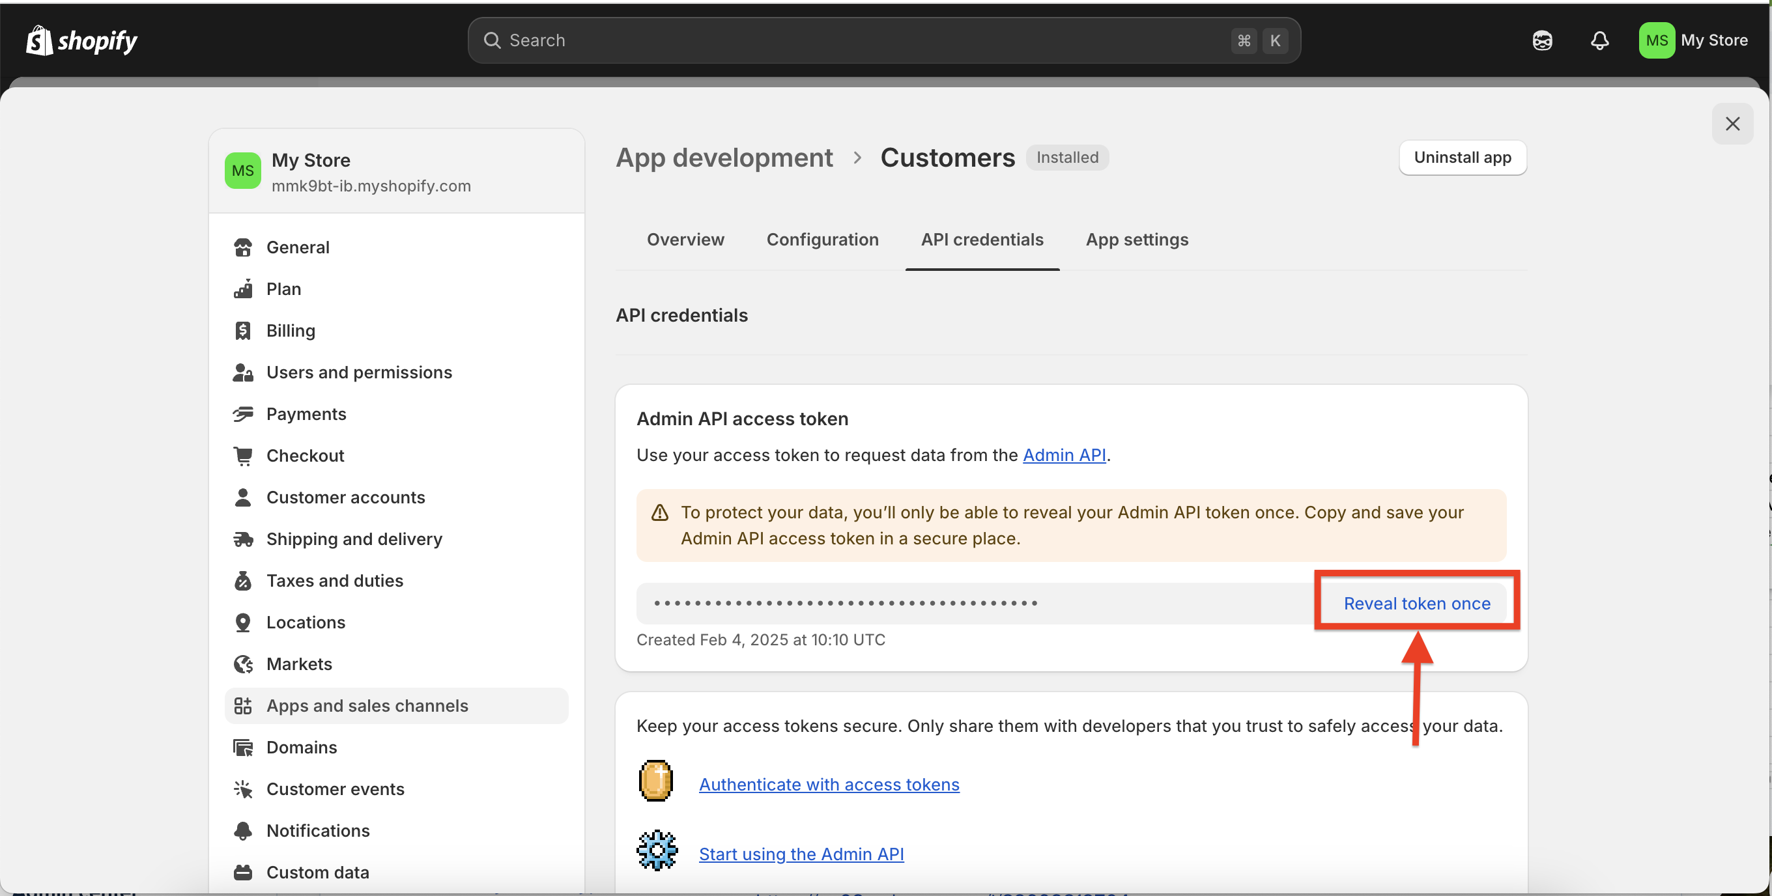Open General settings store icon

point(243,247)
